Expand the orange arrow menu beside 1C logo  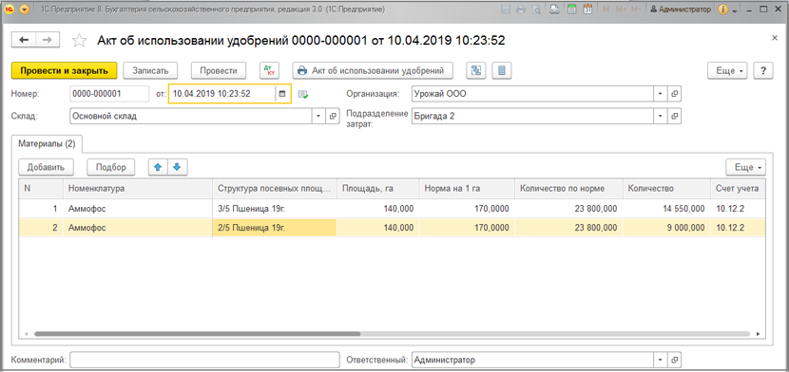click(x=25, y=9)
